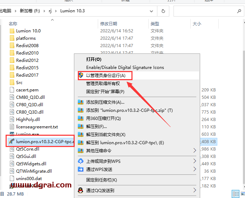Expand breadcrumb chevron after rj

click(x=56, y=11)
